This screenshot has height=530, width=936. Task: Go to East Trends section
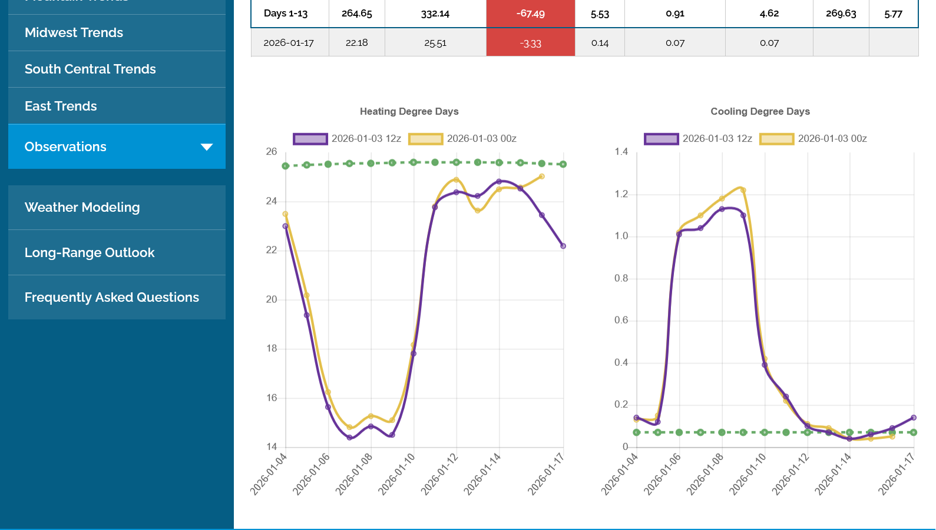click(61, 106)
